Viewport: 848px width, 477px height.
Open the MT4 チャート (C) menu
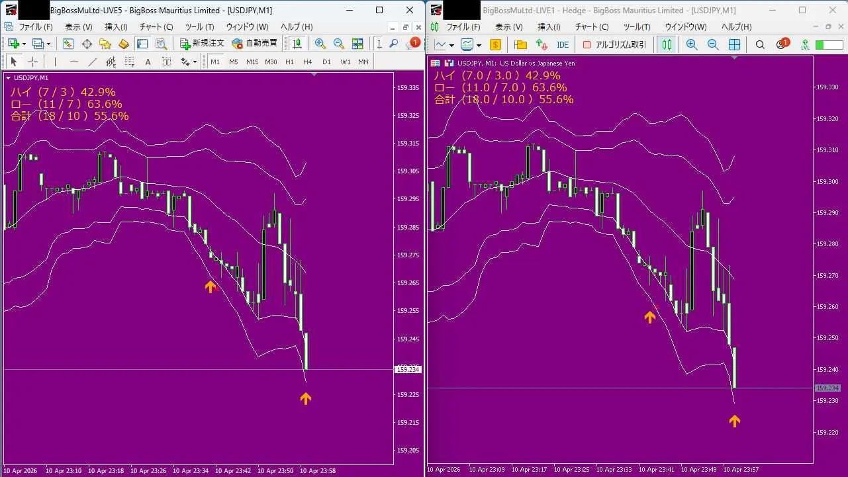click(156, 26)
